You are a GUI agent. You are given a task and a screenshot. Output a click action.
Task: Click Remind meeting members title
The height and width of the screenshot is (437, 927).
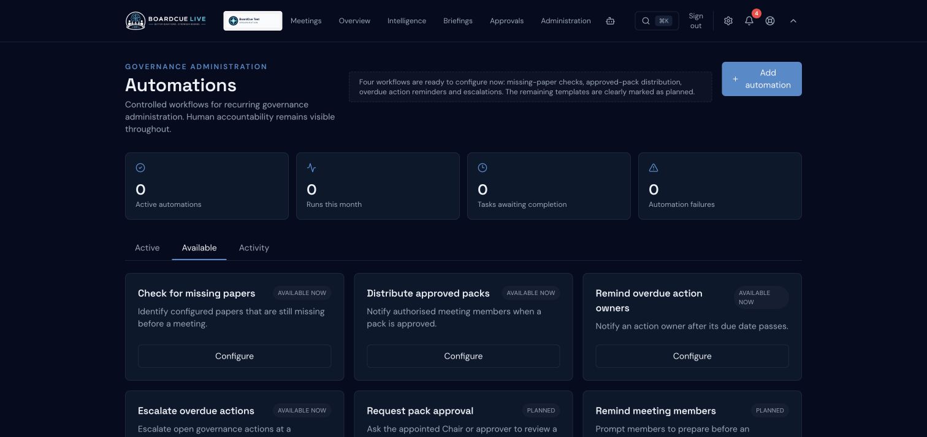(x=655, y=411)
